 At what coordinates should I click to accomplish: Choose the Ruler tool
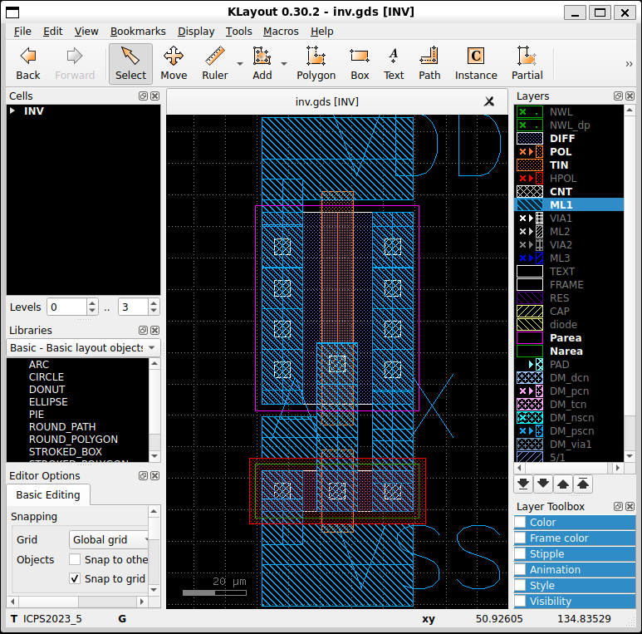(214, 63)
